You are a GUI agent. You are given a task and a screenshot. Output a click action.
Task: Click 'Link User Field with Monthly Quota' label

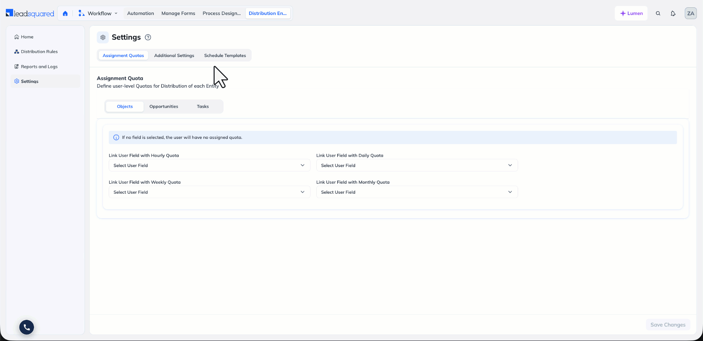tap(353, 182)
